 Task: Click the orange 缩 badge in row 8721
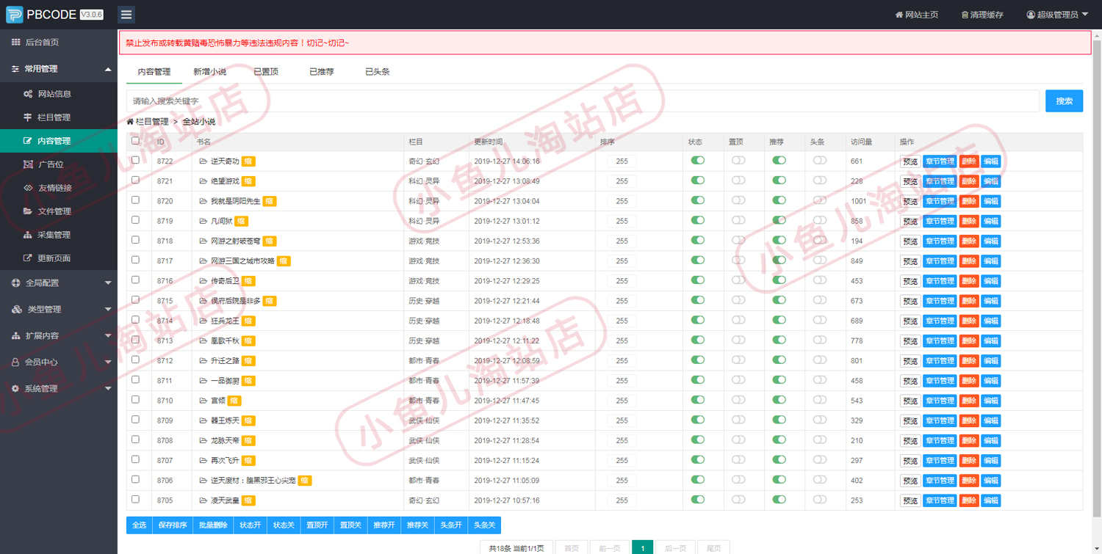click(x=249, y=181)
